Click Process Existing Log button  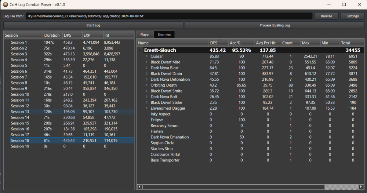click(x=275, y=25)
